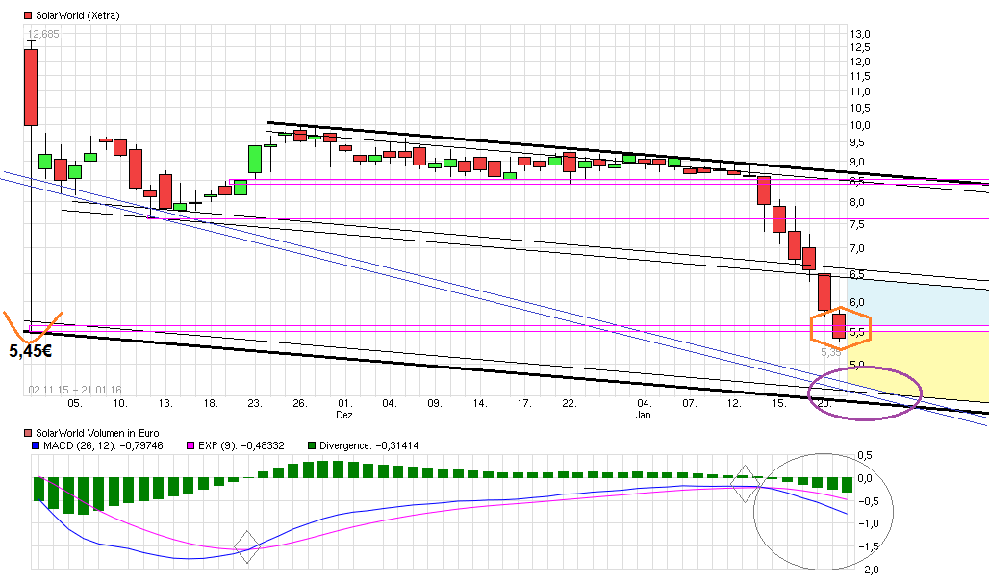Image resolution: width=989 pixels, height=583 pixels.
Task: Click the 13,0 price axis label
Action: [860, 34]
